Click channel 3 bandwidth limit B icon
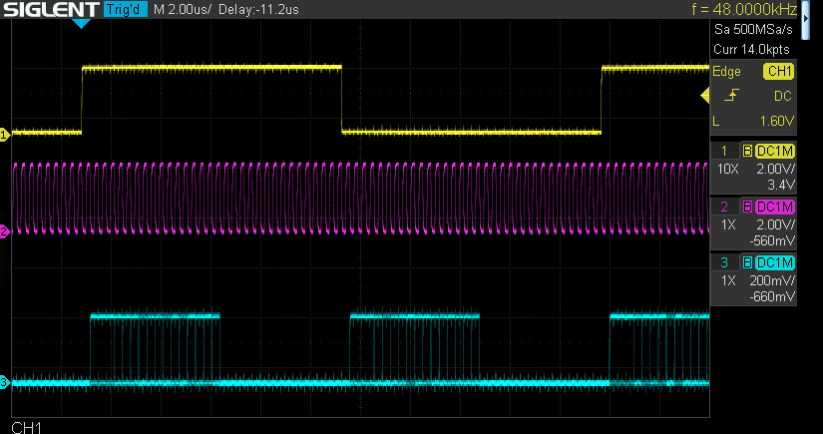Viewport: 823px width, 434px height. pyautogui.click(x=746, y=262)
